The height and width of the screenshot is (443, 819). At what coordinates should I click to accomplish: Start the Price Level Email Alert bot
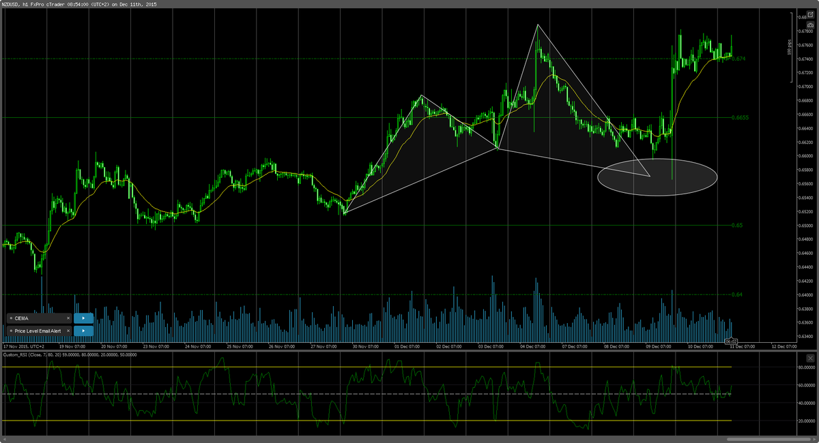83,331
